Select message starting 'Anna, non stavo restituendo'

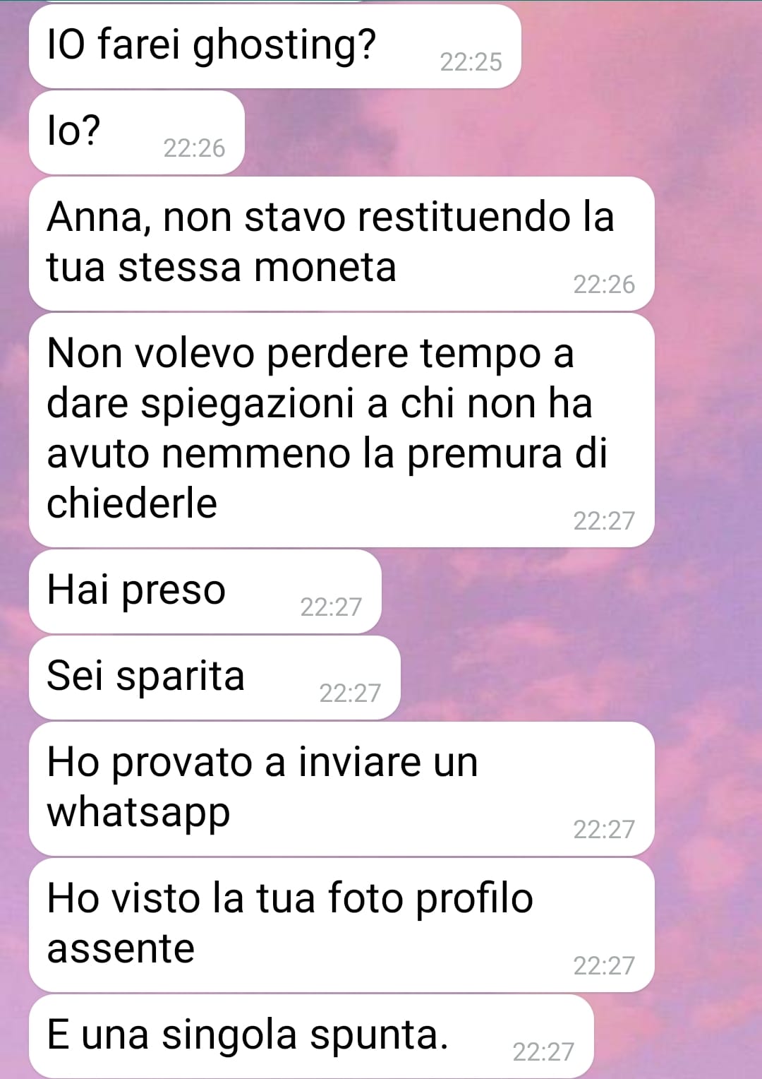pyautogui.click(x=341, y=243)
